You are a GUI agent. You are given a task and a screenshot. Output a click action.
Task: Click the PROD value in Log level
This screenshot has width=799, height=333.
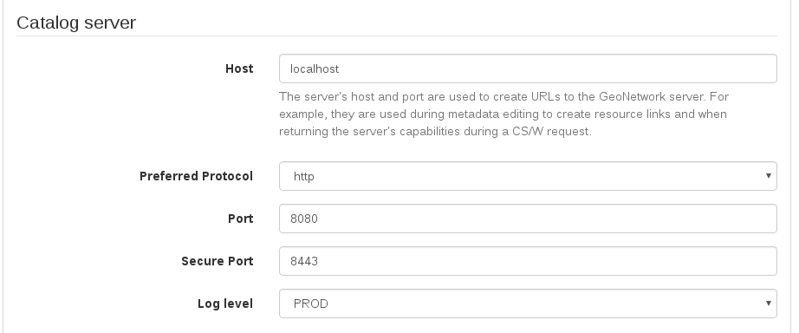(311, 304)
